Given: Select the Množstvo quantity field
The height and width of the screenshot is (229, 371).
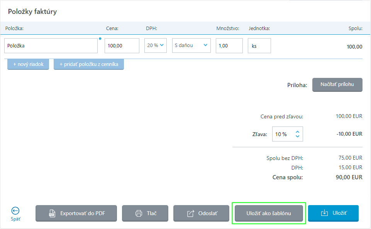Looking at the screenshot, I should pos(229,45).
